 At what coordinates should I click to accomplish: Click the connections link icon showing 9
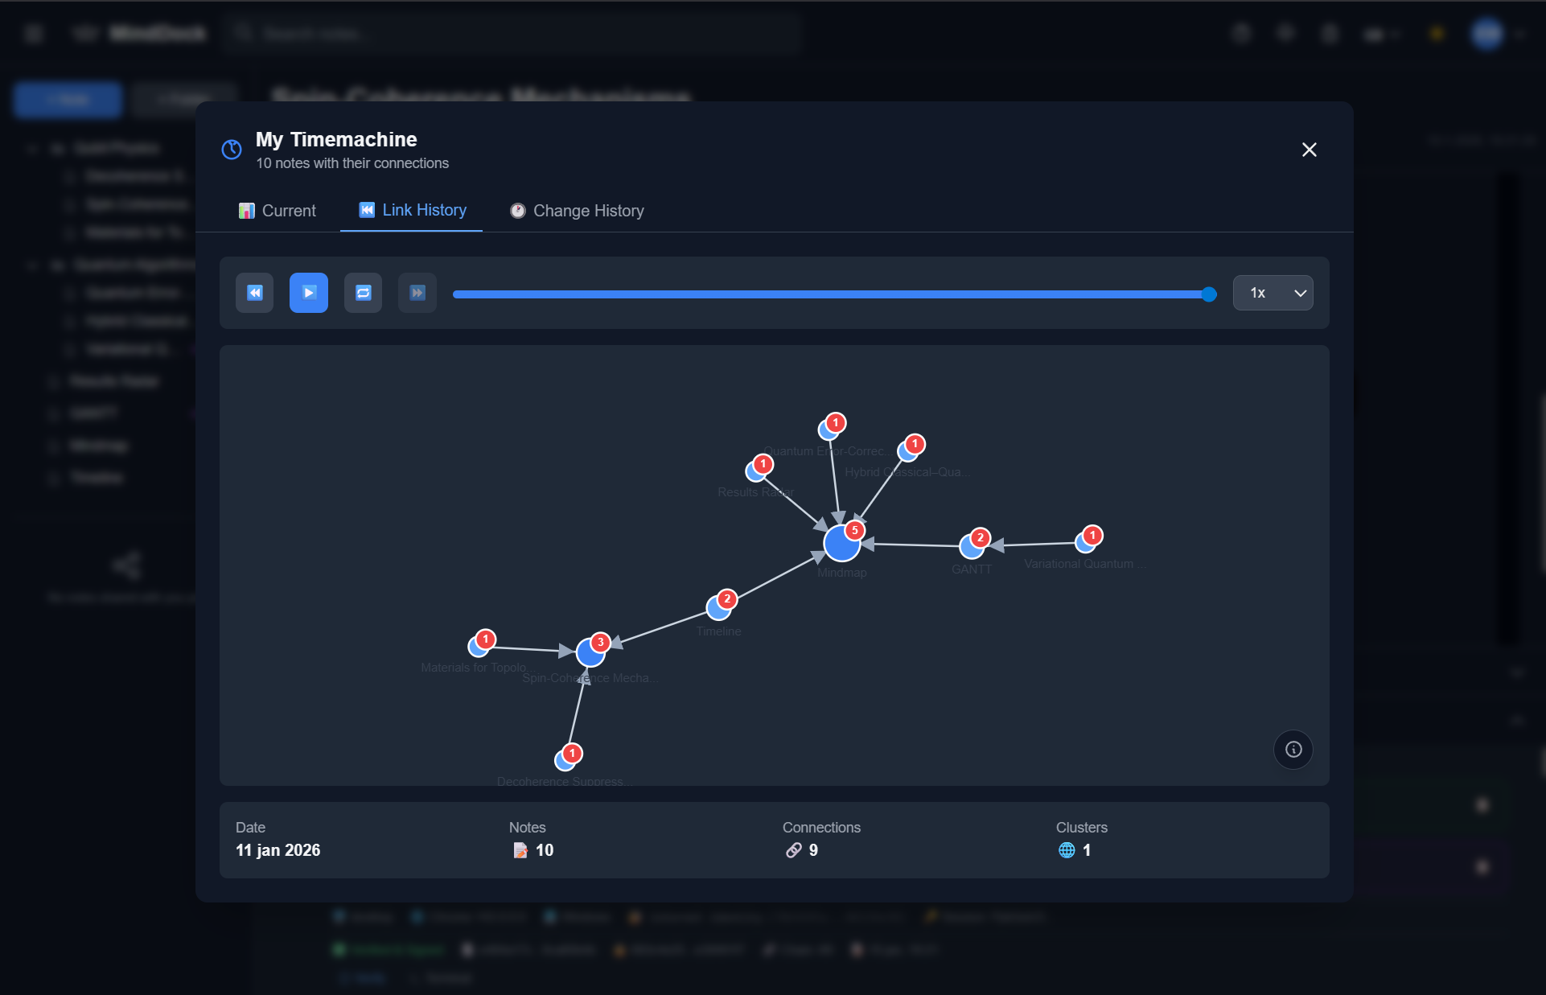794,850
